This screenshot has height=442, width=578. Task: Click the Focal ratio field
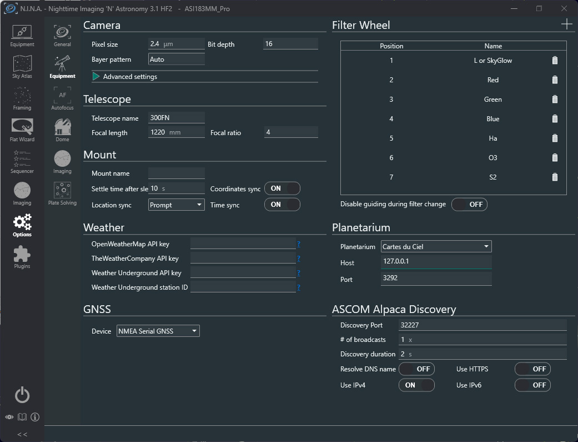coord(291,132)
